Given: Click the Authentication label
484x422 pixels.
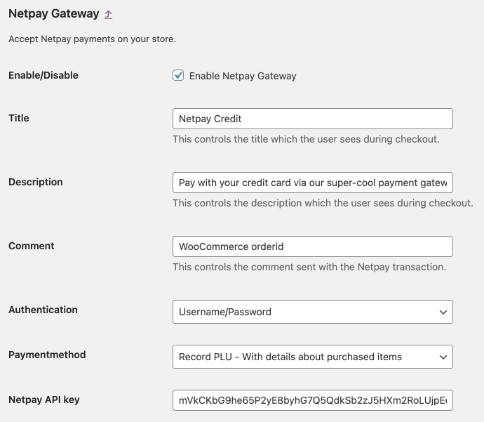Looking at the screenshot, I should (x=43, y=310).
